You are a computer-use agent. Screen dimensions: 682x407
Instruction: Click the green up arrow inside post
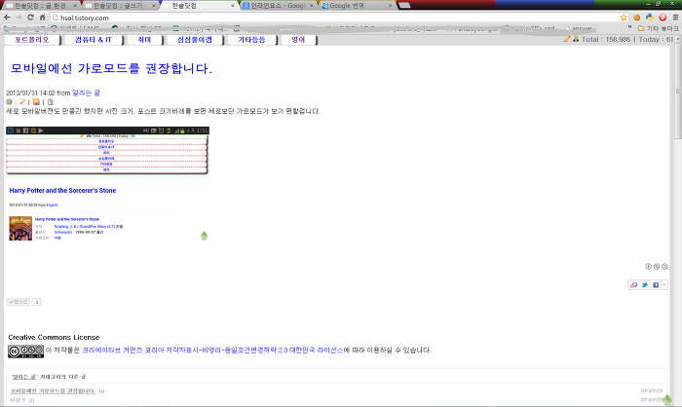pyautogui.click(x=204, y=236)
